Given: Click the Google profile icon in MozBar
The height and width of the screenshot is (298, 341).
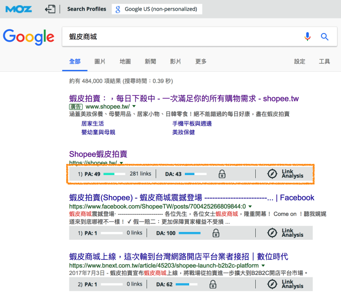Looking at the screenshot, I should tap(118, 9).
